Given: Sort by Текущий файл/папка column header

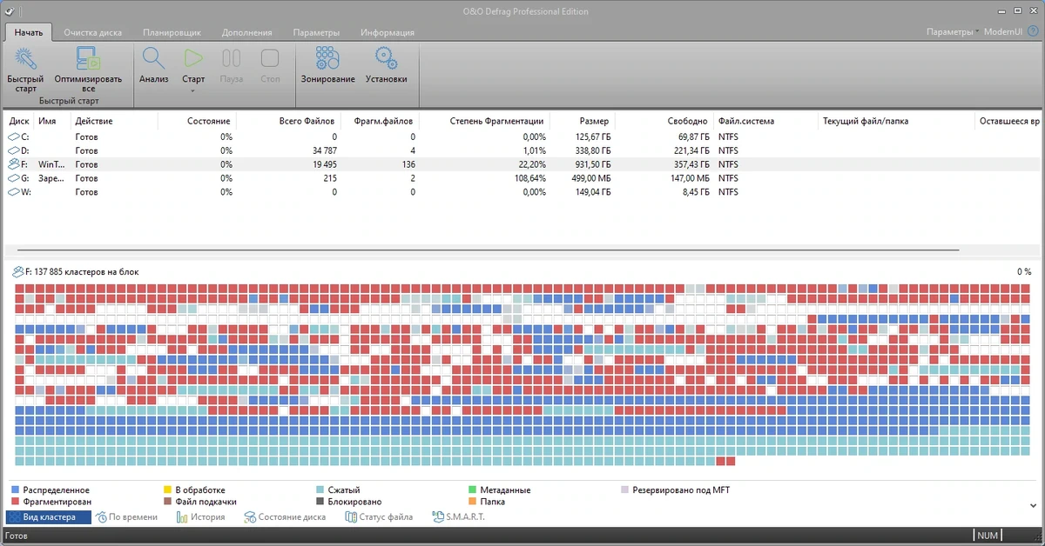Looking at the screenshot, I should click(866, 121).
